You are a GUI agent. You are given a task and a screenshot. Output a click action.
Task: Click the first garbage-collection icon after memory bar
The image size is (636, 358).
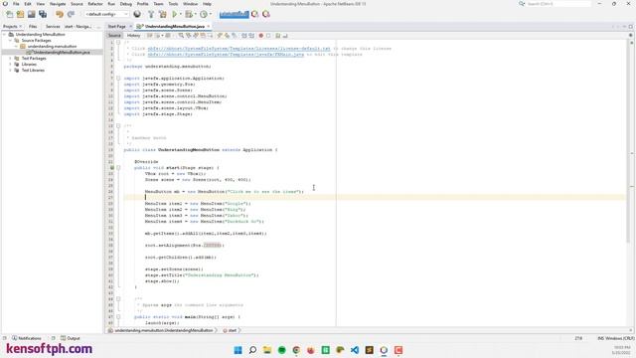(x=255, y=14)
